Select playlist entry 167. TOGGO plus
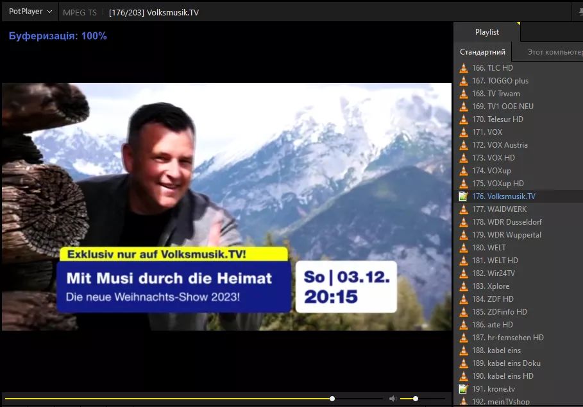 point(518,81)
